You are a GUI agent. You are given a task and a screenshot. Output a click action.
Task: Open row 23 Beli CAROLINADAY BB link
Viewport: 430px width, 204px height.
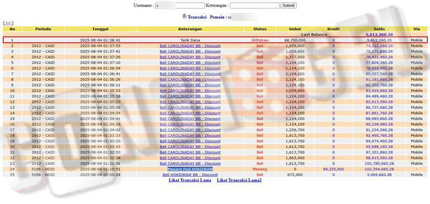190,164
